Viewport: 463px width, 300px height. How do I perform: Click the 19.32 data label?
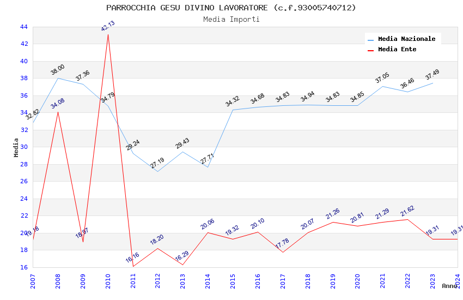[232, 230]
